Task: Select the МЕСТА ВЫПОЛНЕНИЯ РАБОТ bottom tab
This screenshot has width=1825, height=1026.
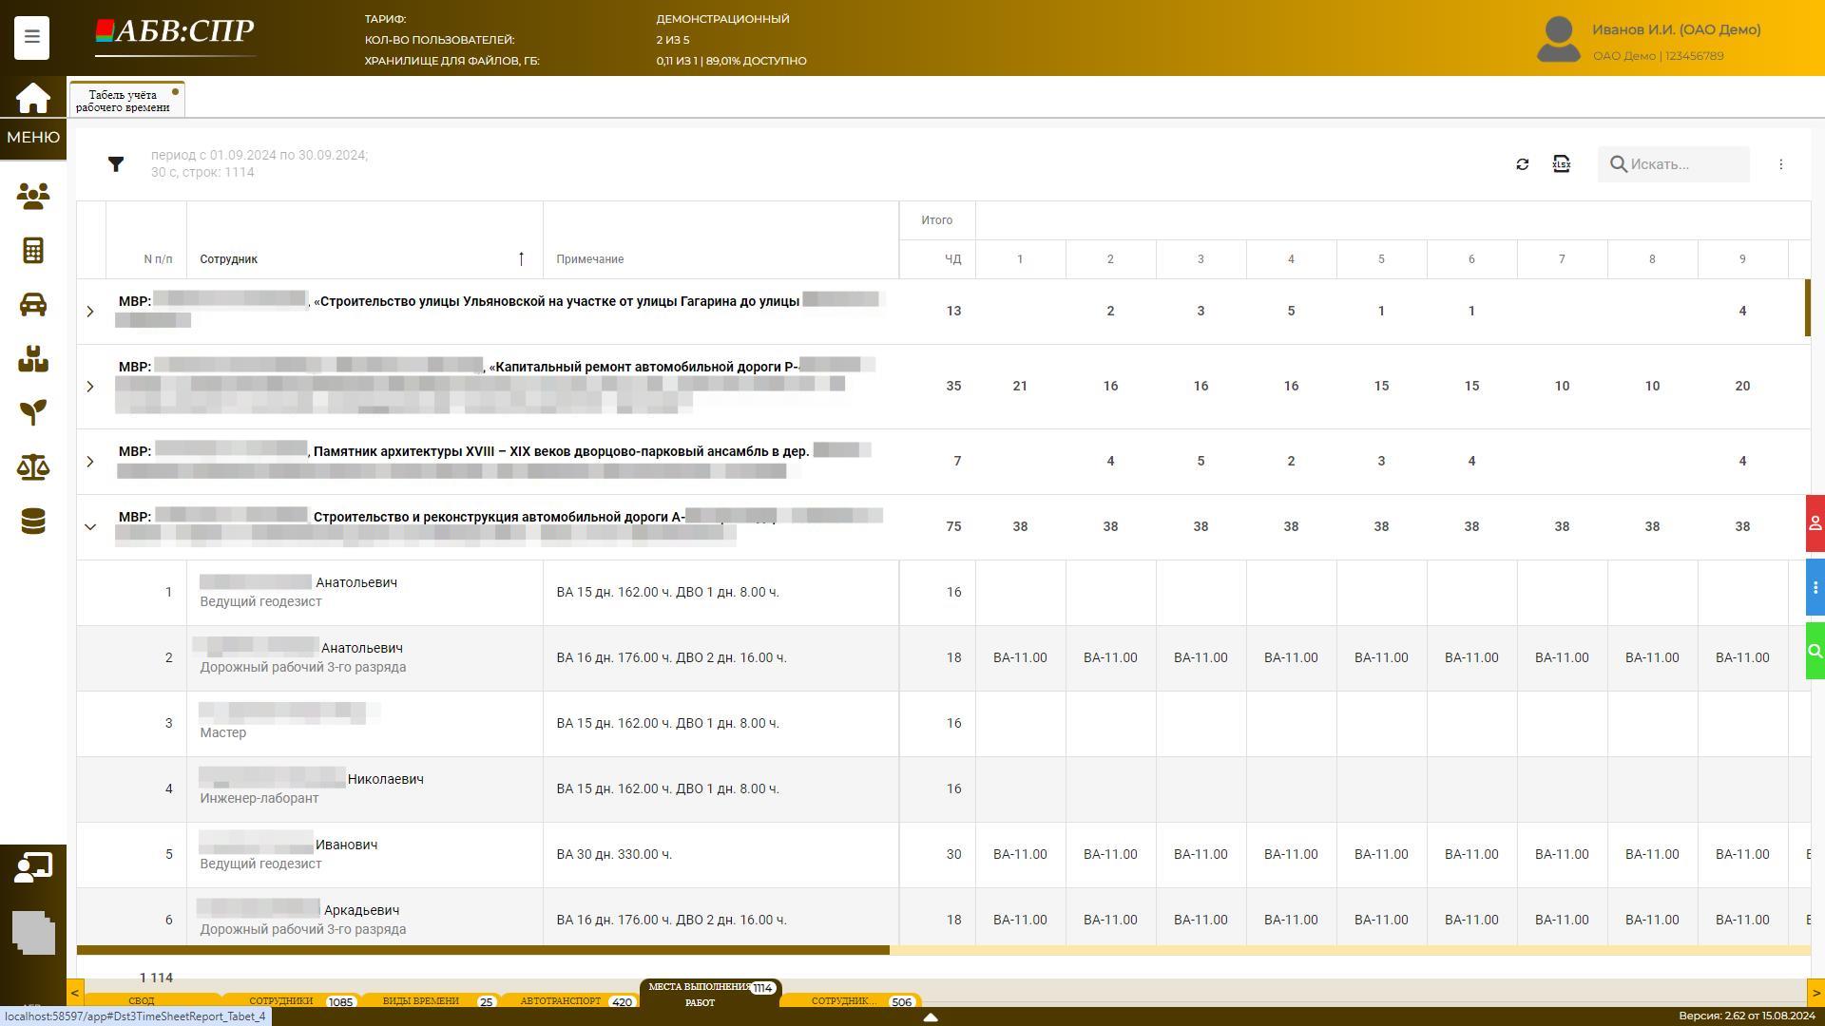Action: click(710, 994)
